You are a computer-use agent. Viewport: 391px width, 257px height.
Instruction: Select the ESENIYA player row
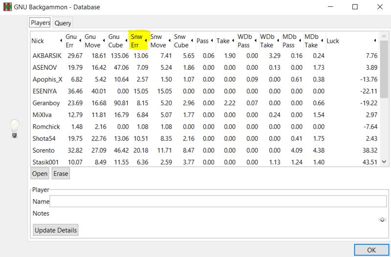coord(204,91)
